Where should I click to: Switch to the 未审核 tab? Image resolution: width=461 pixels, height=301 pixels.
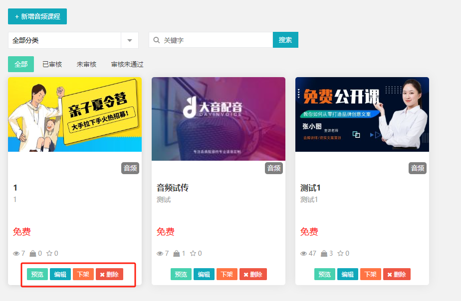click(86, 64)
